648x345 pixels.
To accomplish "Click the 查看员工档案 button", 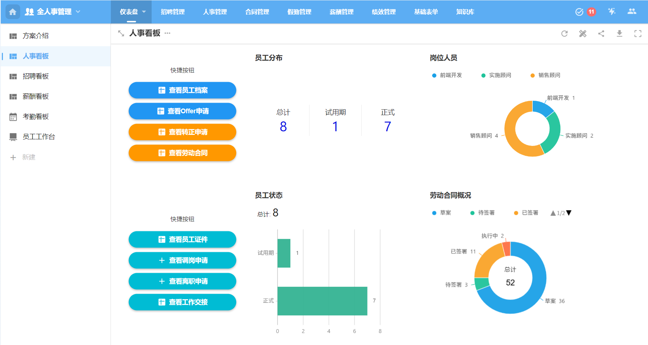I will [182, 90].
